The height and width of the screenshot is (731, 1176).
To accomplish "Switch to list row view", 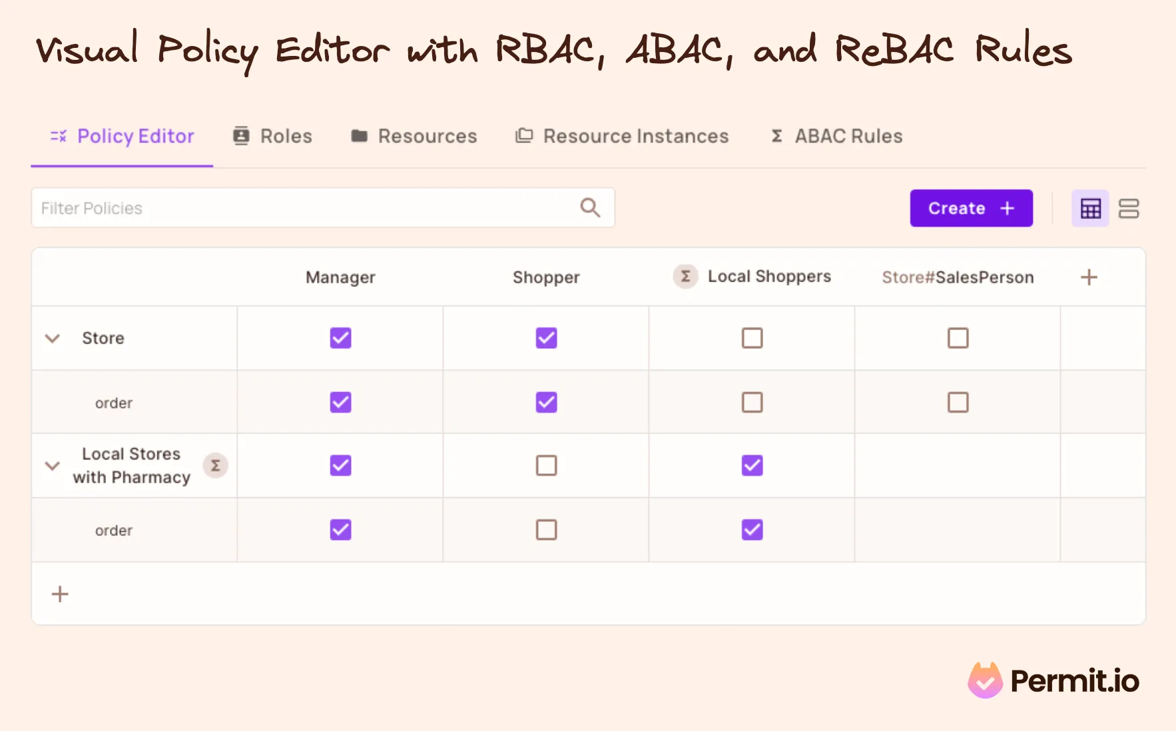I will [1128, 208].
